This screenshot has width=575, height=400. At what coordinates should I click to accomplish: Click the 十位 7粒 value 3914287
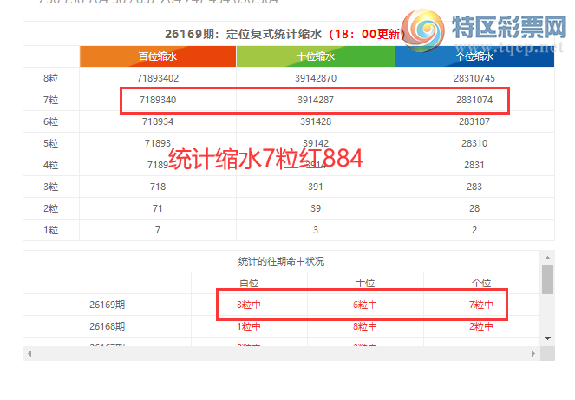(x=316, y=100)
